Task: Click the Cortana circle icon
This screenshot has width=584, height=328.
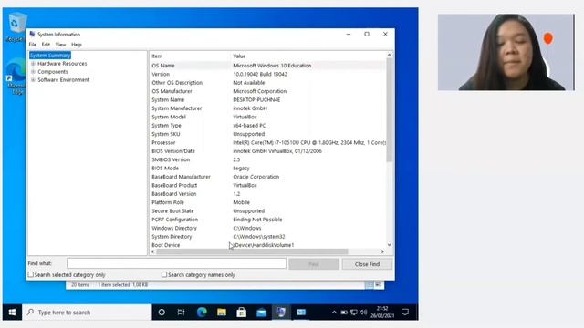Action: [162, 312]
